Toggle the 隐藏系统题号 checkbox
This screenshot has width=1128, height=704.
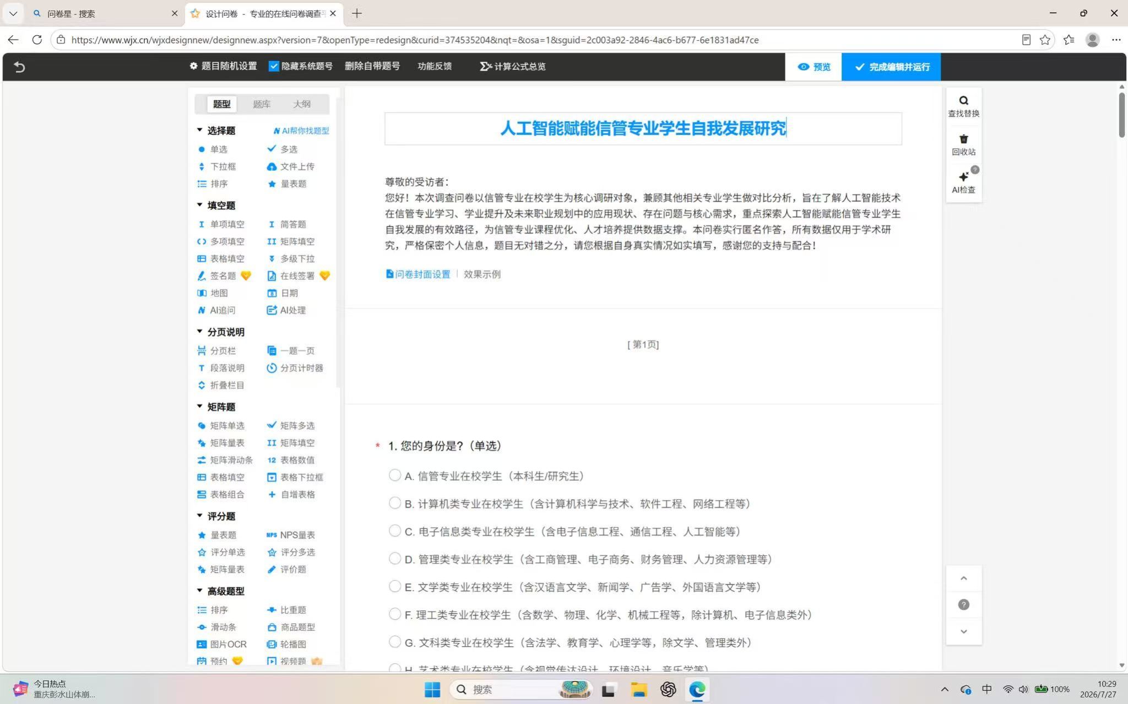(274, 66)
